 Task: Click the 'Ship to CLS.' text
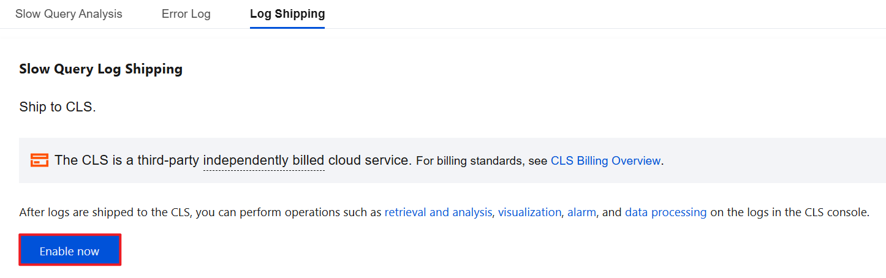[x=58, y=107]
